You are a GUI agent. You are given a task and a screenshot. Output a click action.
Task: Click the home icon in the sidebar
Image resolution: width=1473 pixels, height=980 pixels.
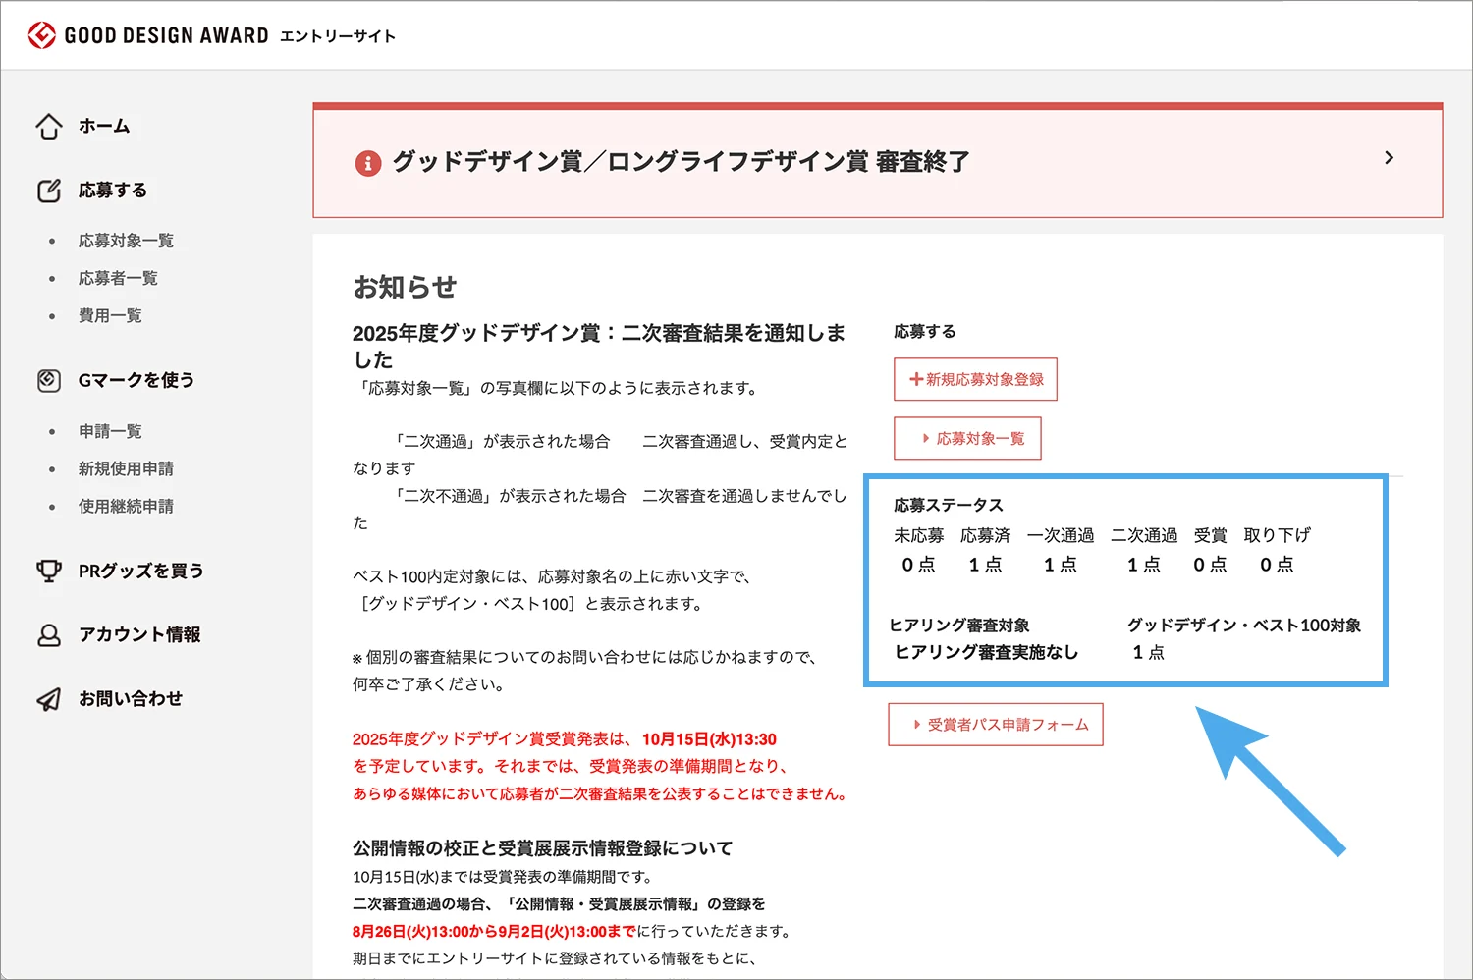click(x=49, y=126)
